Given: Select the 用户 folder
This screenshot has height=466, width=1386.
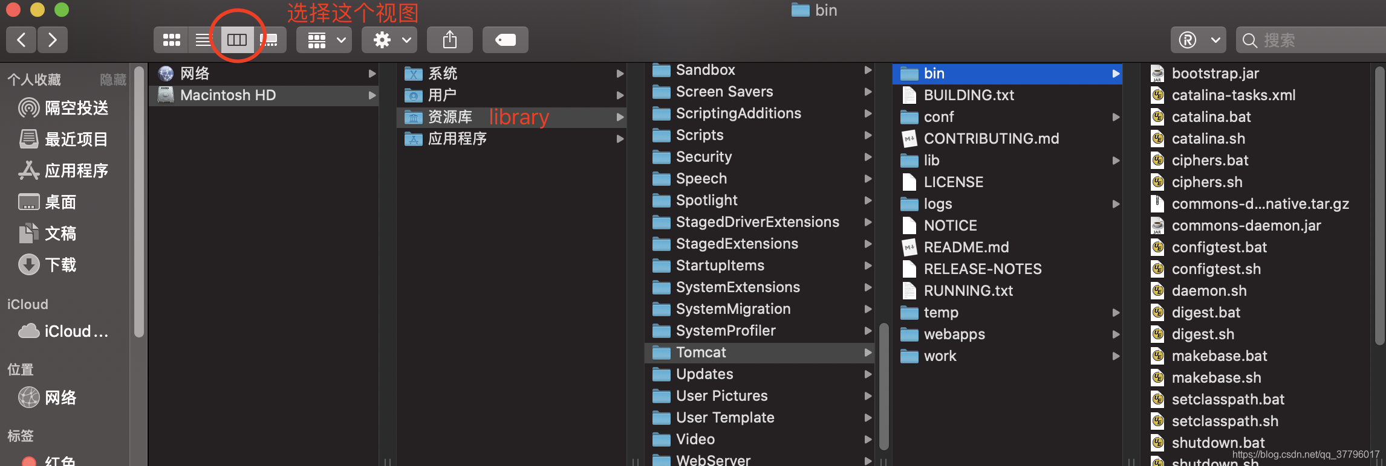Looking at the screenshot, I should [512, 95].
